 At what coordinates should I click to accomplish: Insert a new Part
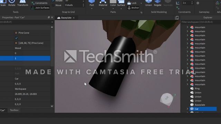pos(92,3)
